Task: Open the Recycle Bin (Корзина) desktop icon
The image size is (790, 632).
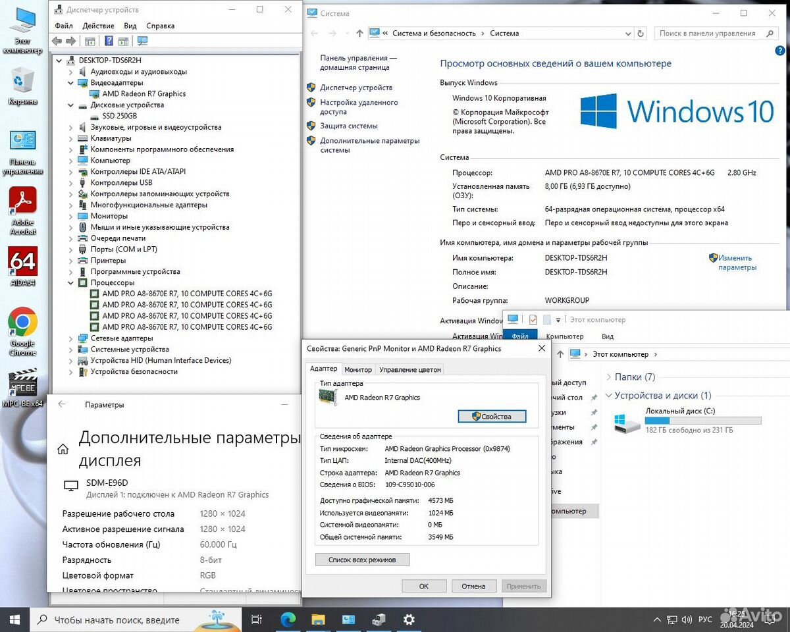Action: 22,86
